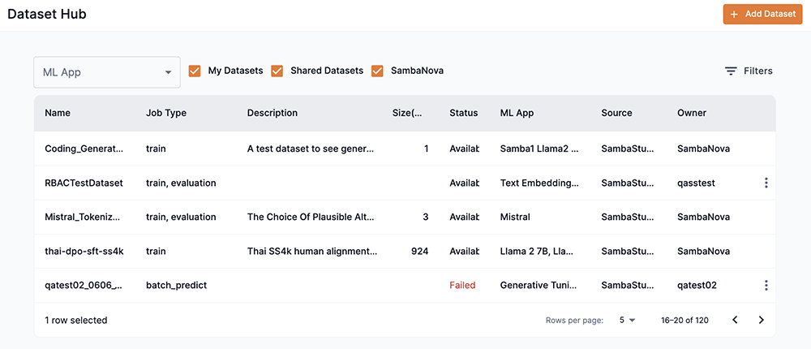Viewport: 811px width, 349px height.
Task: Open kebab menu for qatest02 dataset row
Action: pos(766,286)
